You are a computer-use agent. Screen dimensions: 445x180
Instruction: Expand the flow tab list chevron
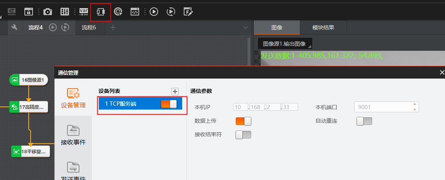(x=245, y=28)
